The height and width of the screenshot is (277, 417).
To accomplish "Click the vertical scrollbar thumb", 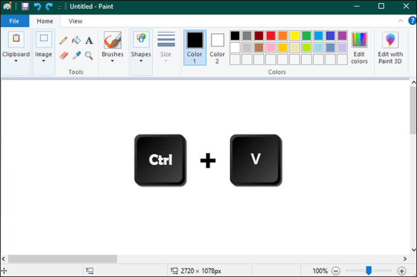I will [x=413, y=110].
